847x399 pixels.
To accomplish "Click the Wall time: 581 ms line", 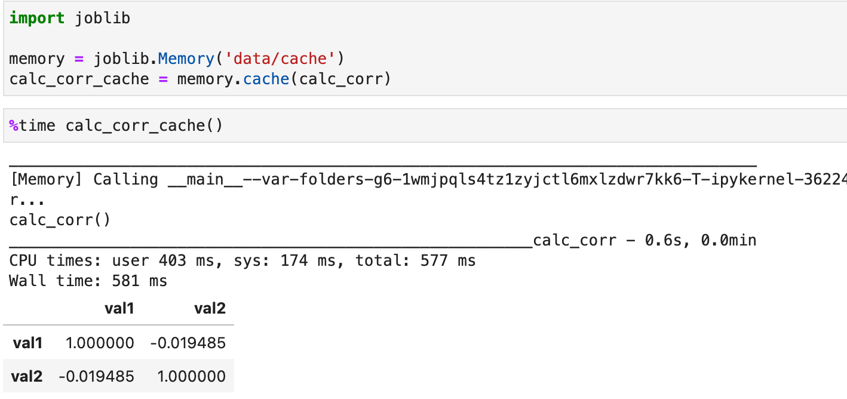I will point(88,281).
